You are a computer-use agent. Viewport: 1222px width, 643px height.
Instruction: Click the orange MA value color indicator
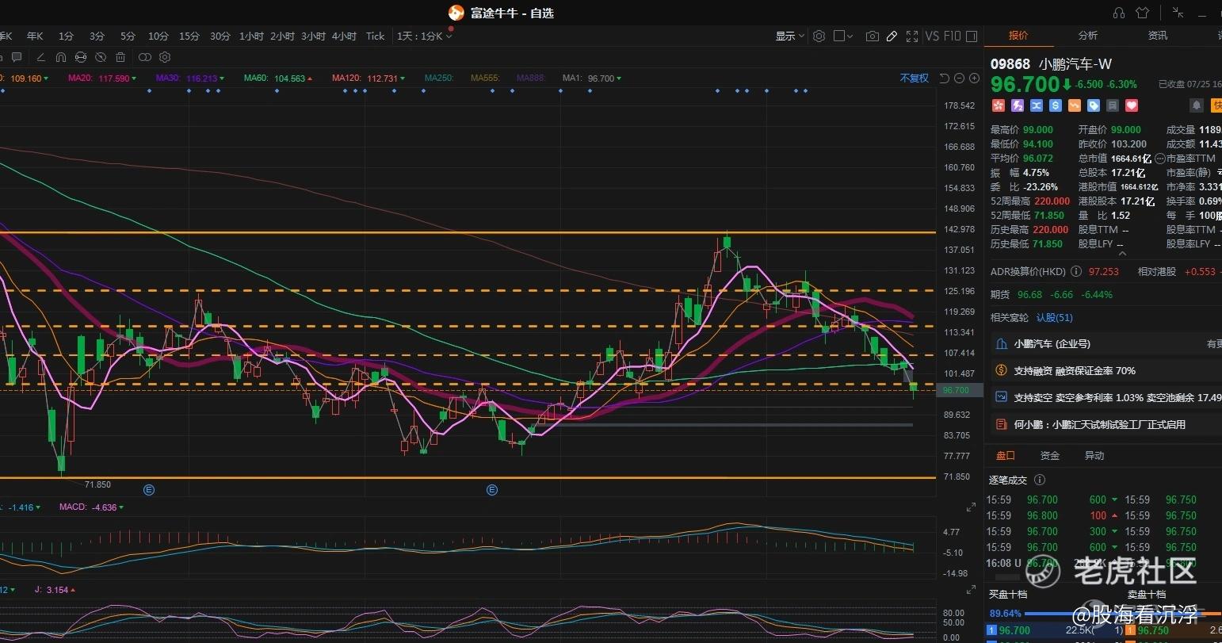[26, 78]
